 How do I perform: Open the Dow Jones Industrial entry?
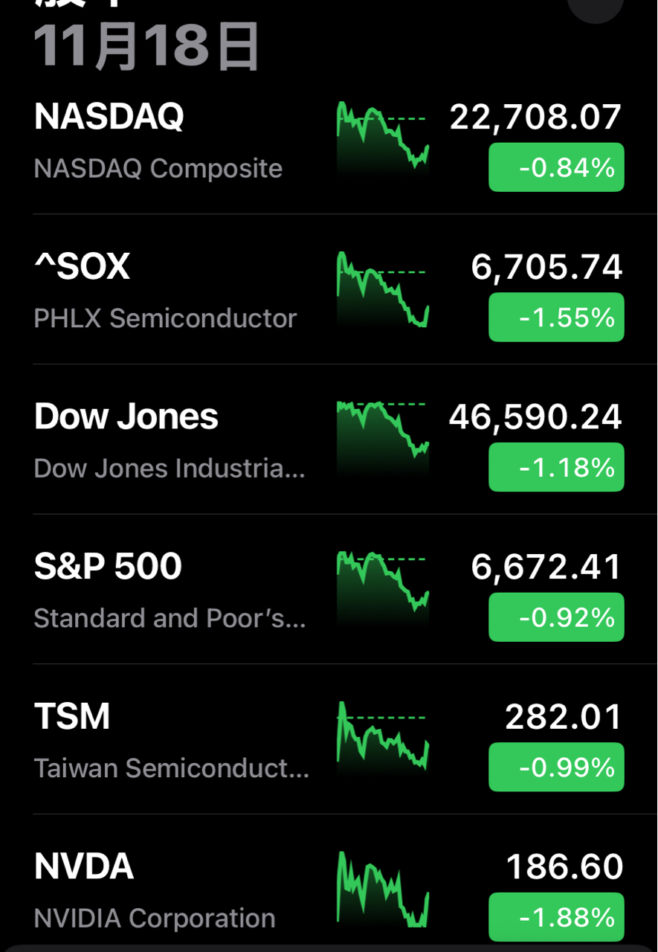click(x=170, y=469)
